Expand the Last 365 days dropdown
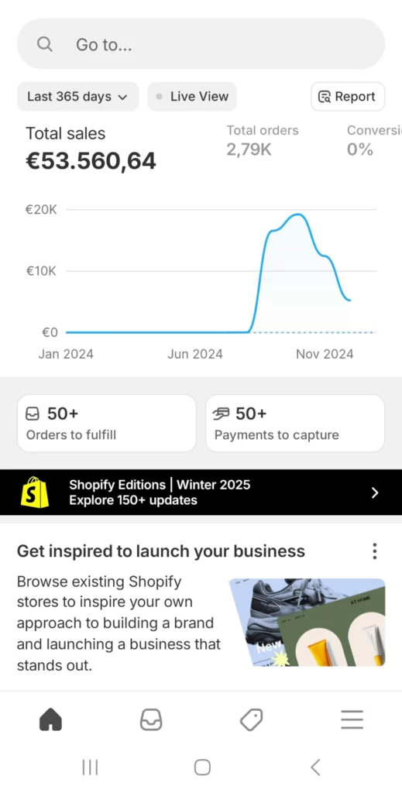Viewport: 402px width, 793px height. tap(77, 97)
